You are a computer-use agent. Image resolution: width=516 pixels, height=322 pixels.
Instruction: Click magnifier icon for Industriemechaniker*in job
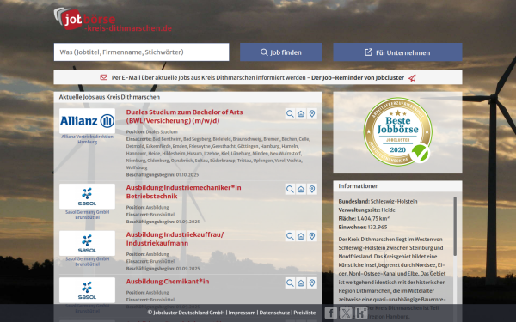tap(290, 189)
